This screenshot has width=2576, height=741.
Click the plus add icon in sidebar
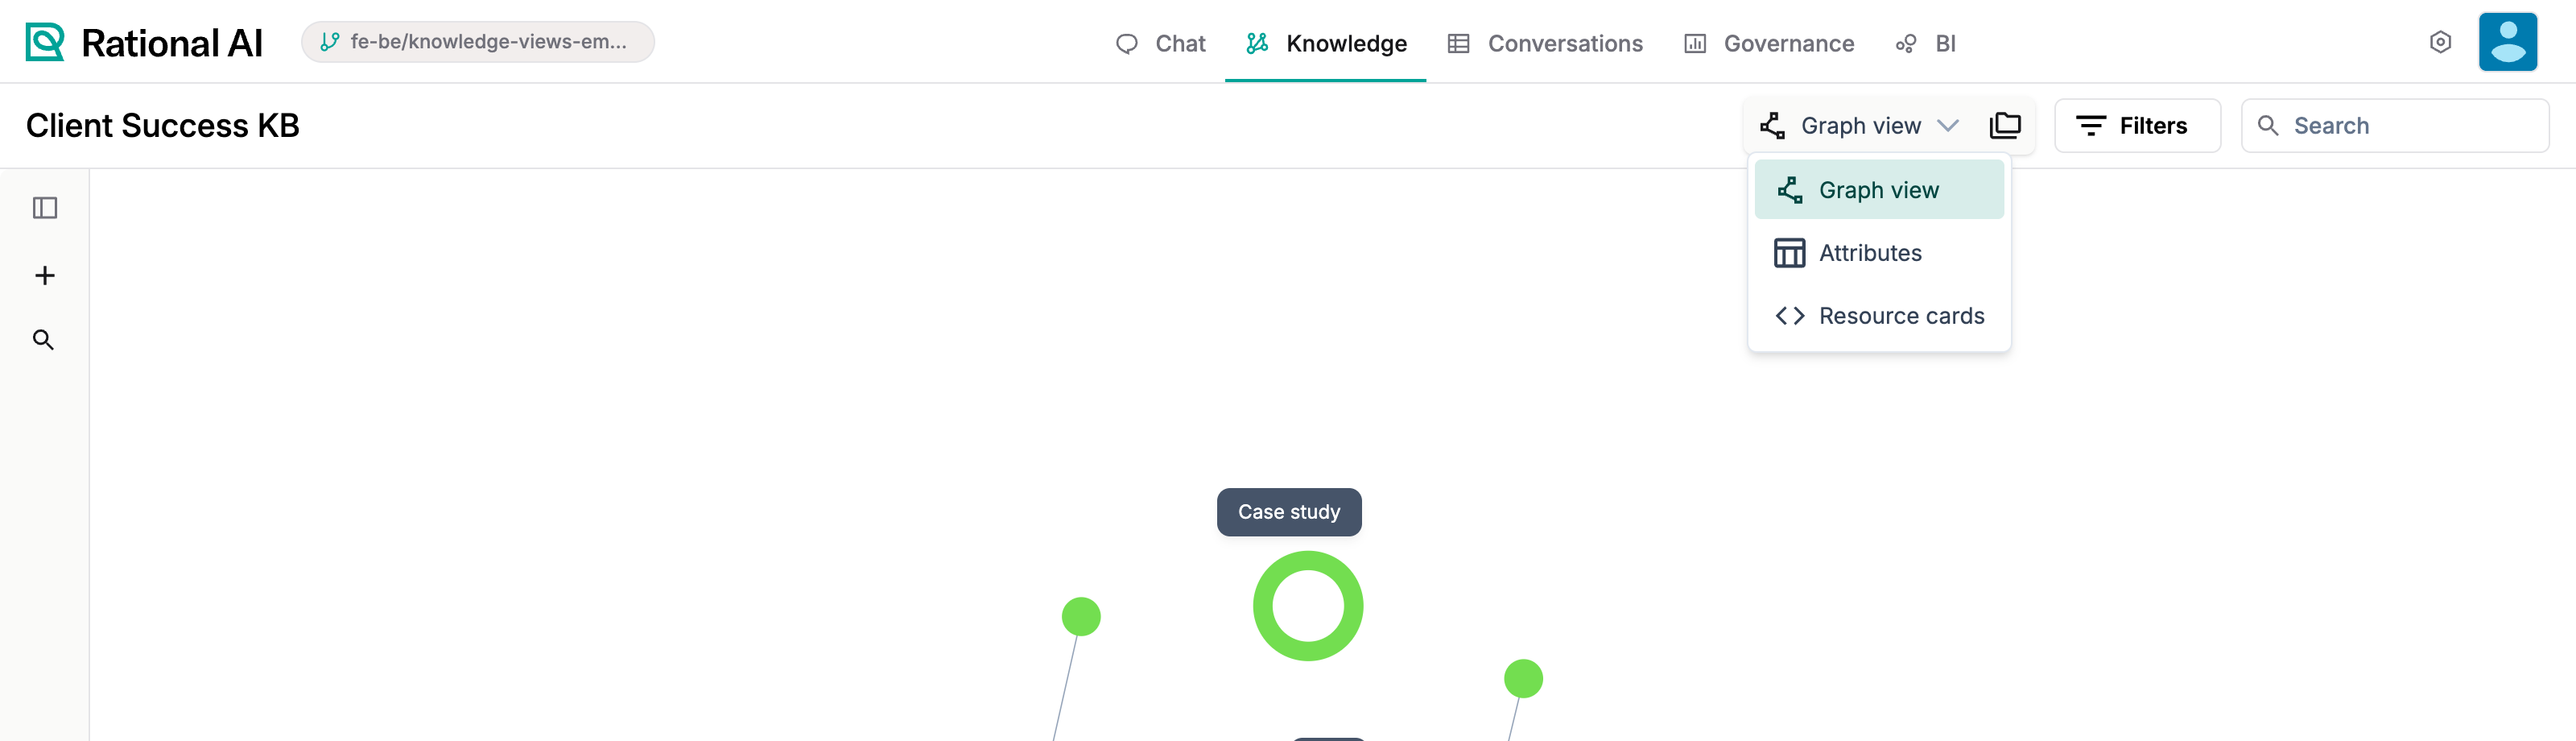click(45, 275)
